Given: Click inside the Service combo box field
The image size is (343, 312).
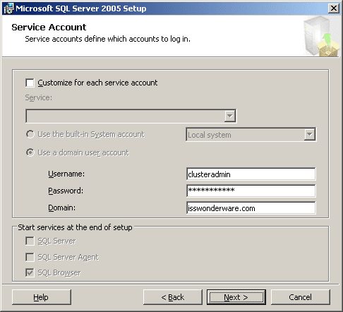Looking at the screenshot, I should [x=125, y=116].
